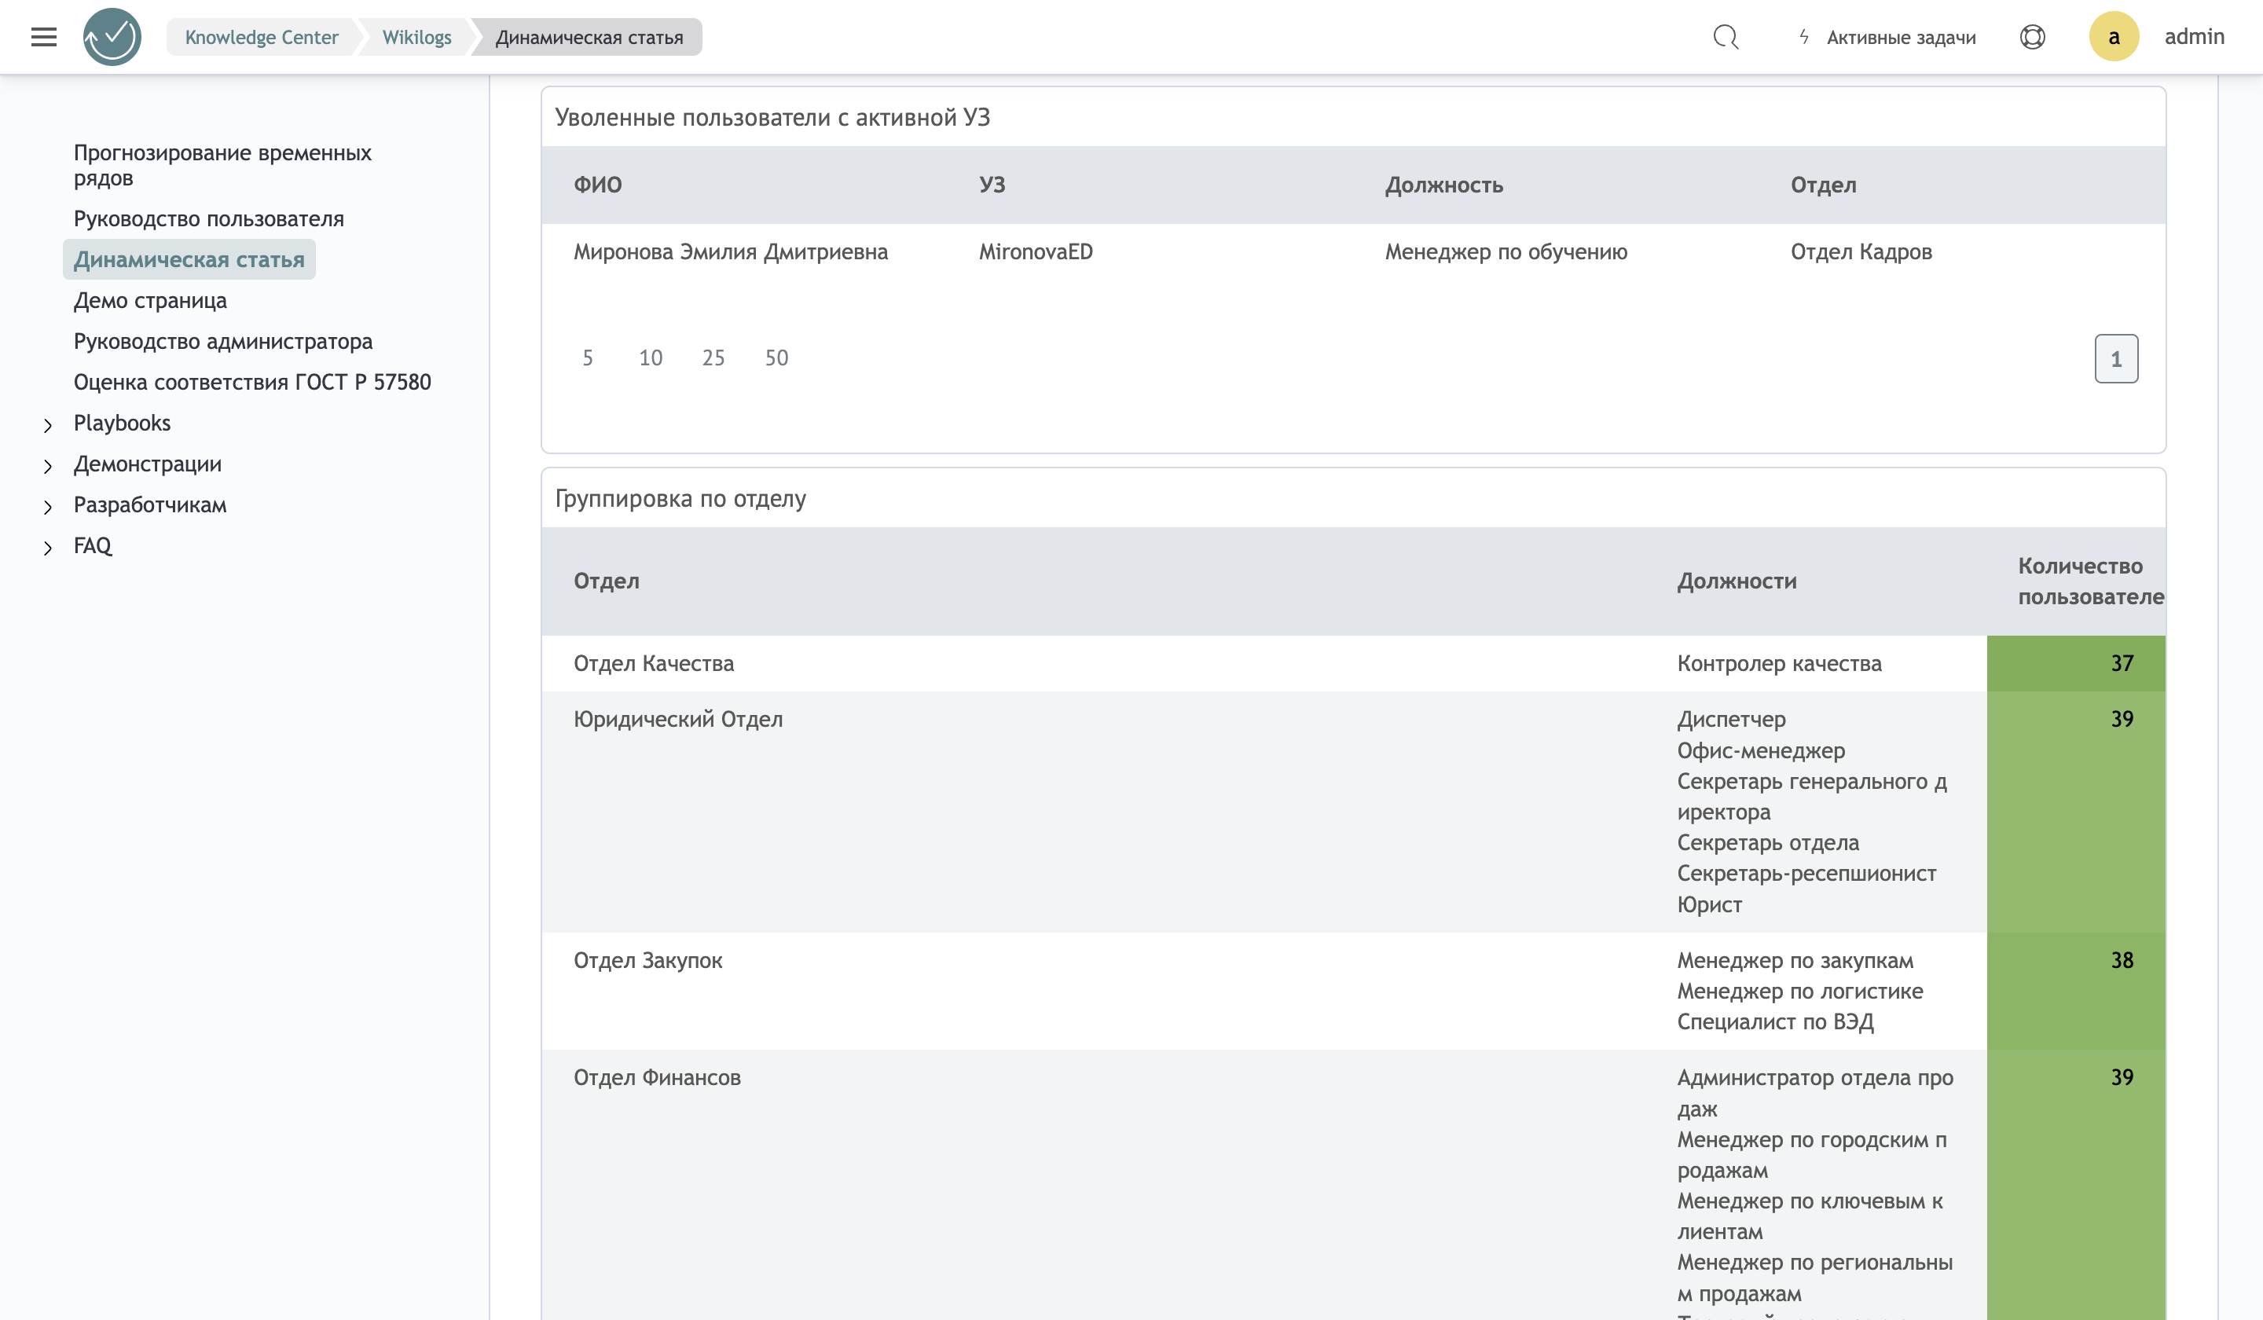This screenshot has width=2263, height=1320.
Task: Click Юридический Отдел row
Action: coord(1353,812)
